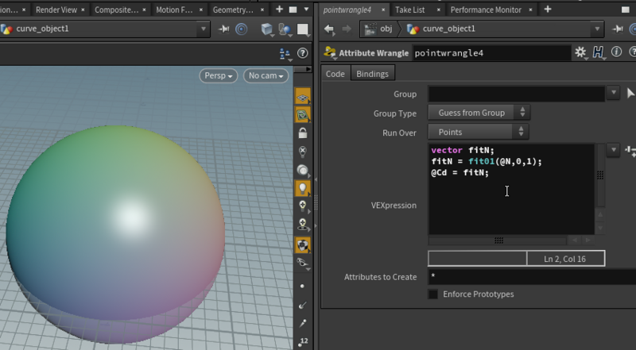The width and height of the screenshot is (636, 350).
Task: Click the group selection arrow icon
Action: (x=630, y=93)
